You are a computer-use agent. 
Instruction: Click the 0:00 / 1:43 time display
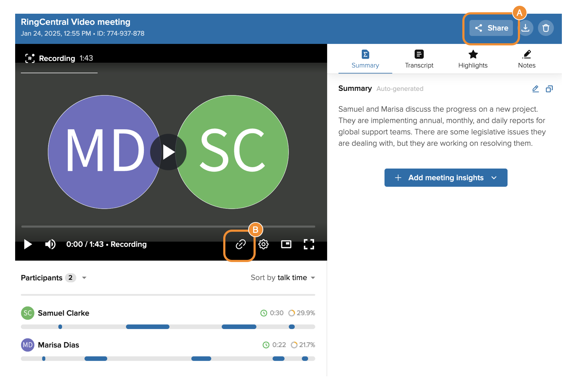pyautogui.click(x=85, y=244)
